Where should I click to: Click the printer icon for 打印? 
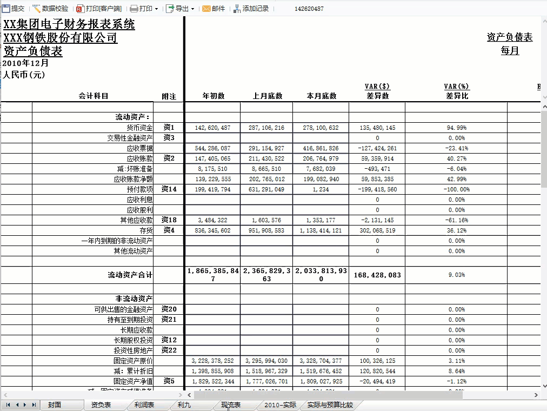coord(134,9)
